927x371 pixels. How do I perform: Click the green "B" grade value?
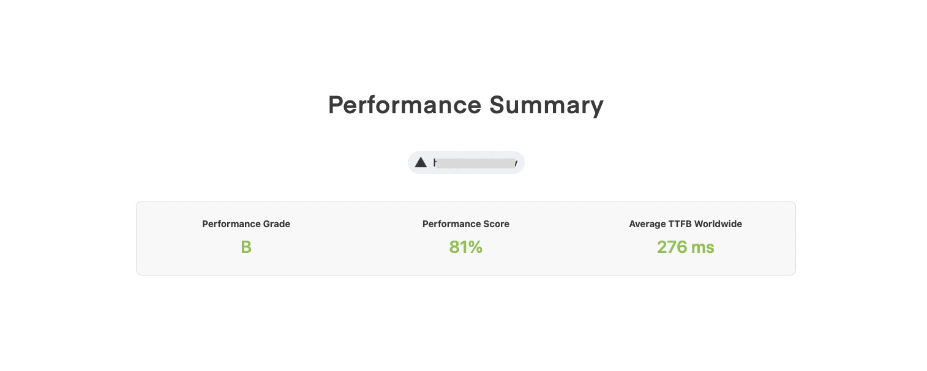(x=246, y=247)
